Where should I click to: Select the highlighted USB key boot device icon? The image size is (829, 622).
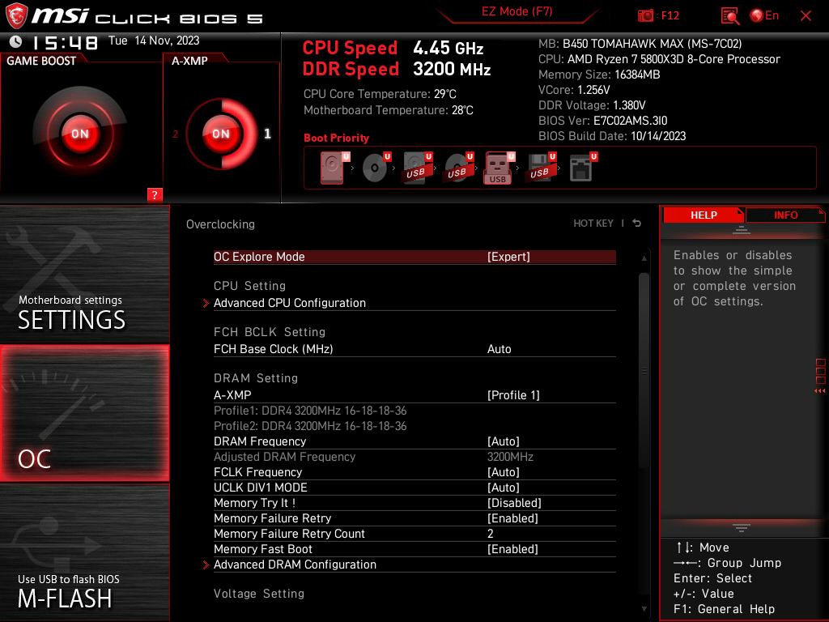point(498,168)
